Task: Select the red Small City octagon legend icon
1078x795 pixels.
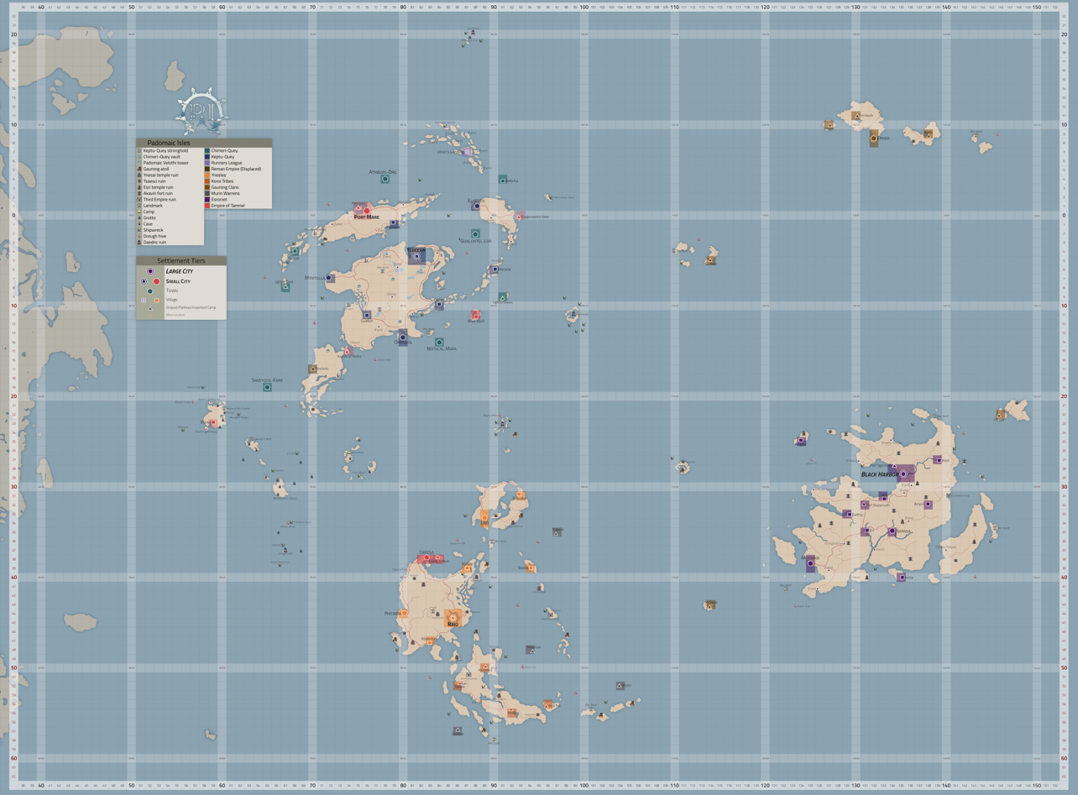Action: coord(156,282)
